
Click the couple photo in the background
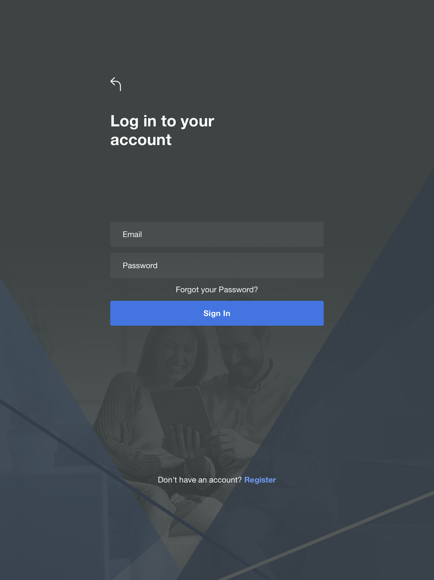[x=195, y=413]
